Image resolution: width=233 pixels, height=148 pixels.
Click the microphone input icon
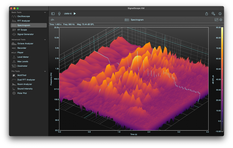point(59,13)
